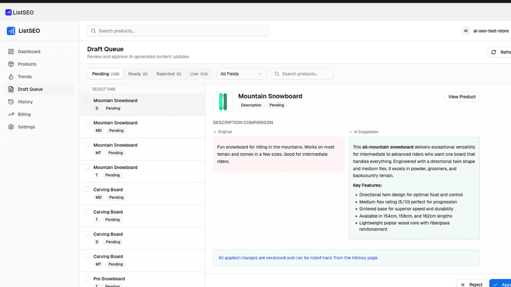Switch to the Pending (148) tab
This screenshot has height=287, width=511.
tap(106, 74)
